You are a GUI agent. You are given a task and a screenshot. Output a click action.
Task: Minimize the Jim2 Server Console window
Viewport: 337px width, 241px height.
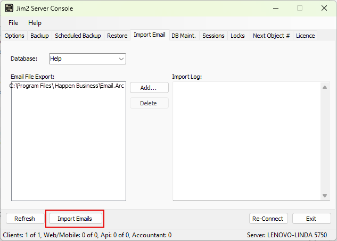click(x=276, y=9)
